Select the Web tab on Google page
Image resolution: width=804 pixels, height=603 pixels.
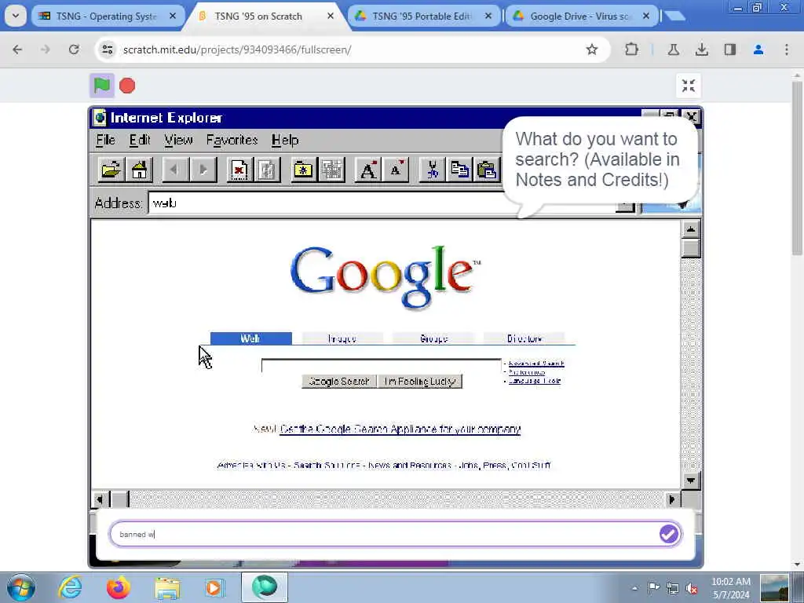coord(250,338)
